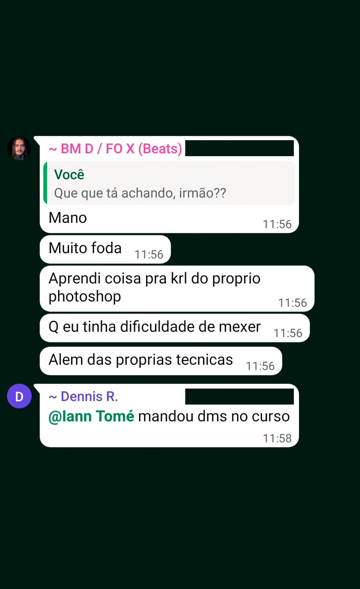Open BM D's profile photo avatar
The height and width of the screenshot is (589, 360).
point(19,148)
